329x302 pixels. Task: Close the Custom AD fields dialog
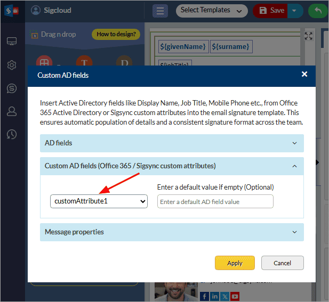(304, 75)
